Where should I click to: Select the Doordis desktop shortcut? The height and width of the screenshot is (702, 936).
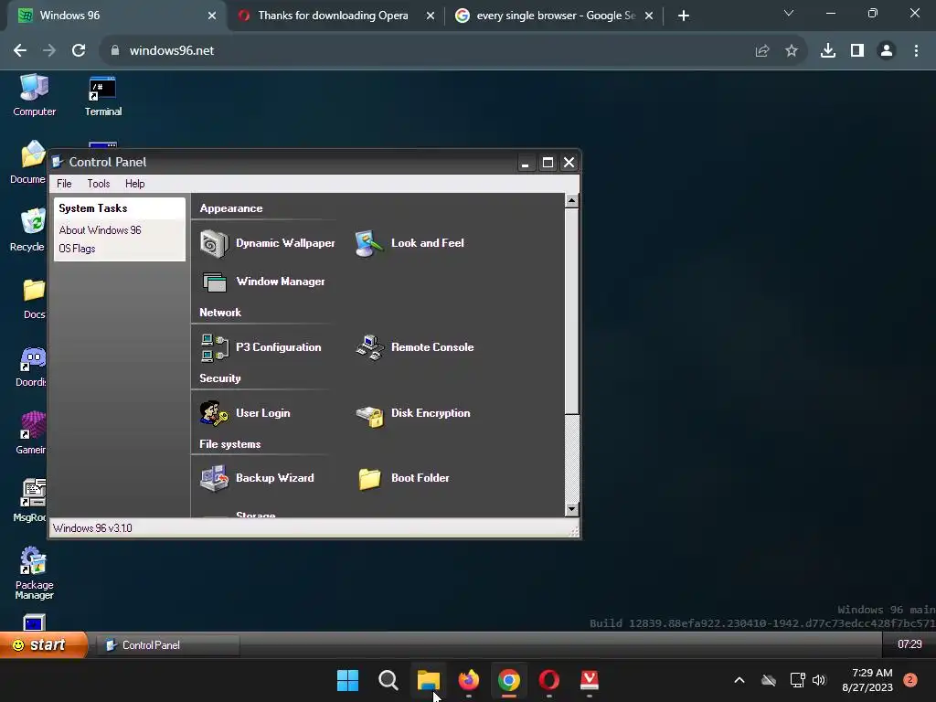click(x=31, y=367)
